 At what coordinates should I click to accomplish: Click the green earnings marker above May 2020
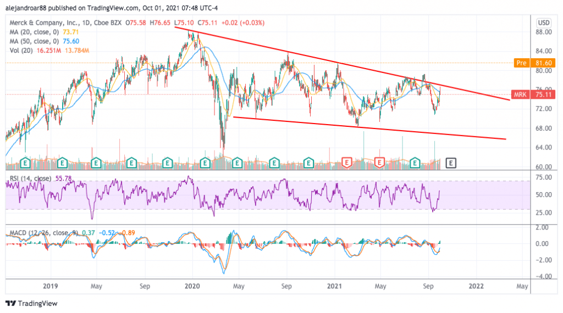pos(237,163)
